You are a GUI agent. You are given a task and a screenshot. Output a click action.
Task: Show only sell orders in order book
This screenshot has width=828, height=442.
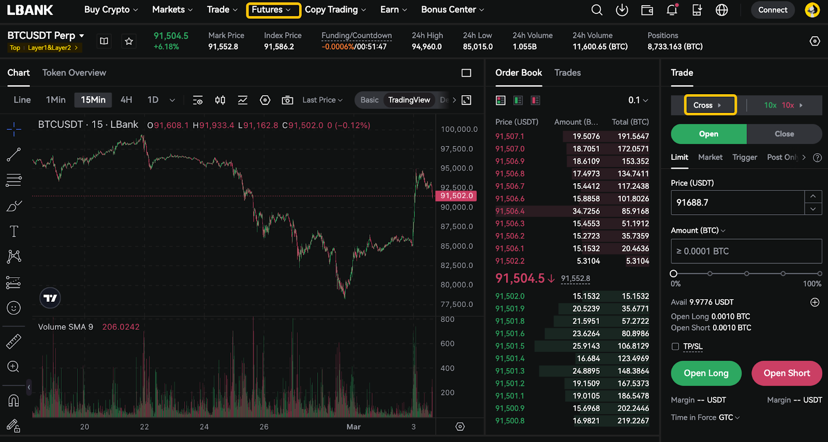536,100
